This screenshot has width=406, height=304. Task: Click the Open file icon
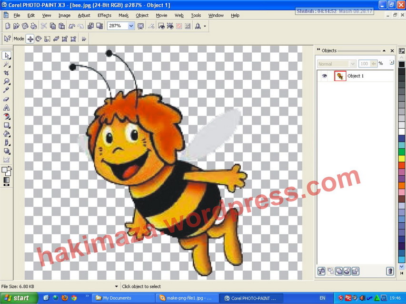click(x=16, y=26)
